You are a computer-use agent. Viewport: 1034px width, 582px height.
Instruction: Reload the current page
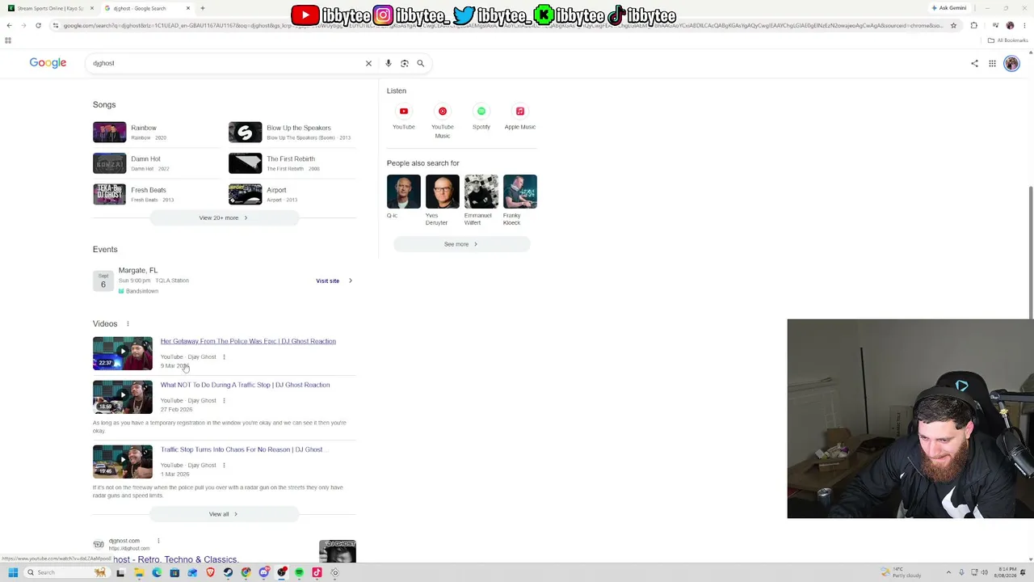(38, 25)
